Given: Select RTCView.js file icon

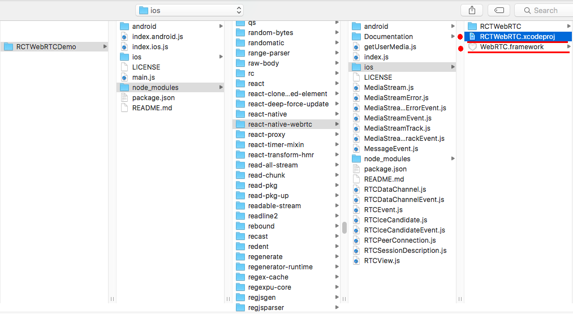Looking at the screenshot, I should click(x=356, y=261).
